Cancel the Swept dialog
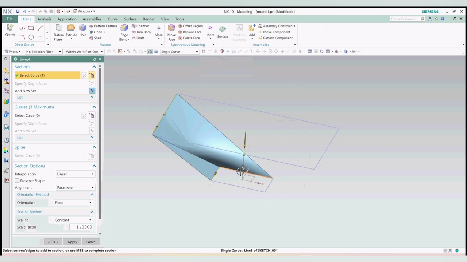The width and height of the screenshot is (467, 262). [x=91, y=242]
